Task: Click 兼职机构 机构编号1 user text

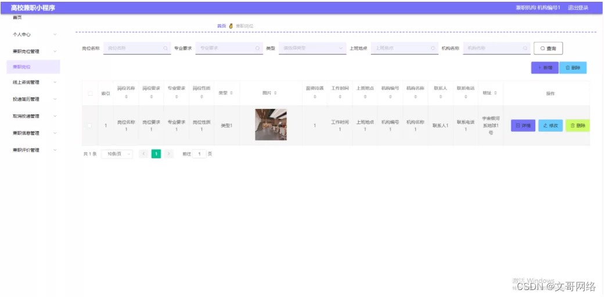Action: [538, 8]
